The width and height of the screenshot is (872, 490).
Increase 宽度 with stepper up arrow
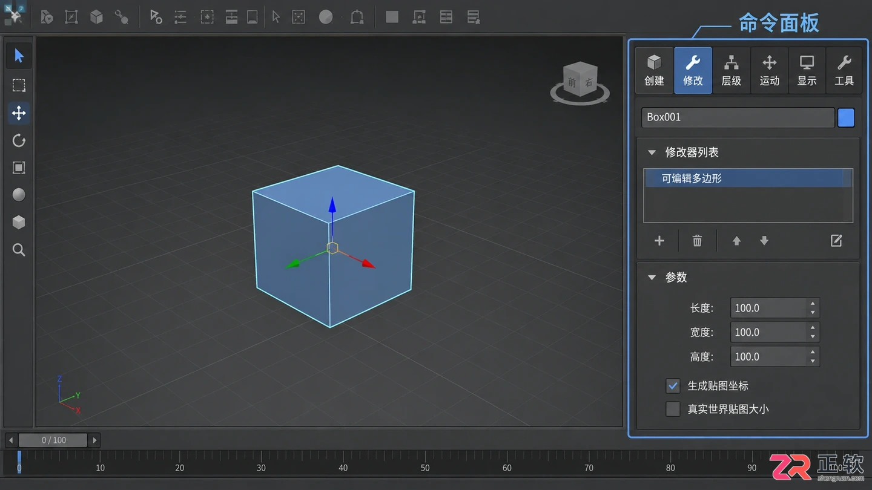pos(813,328)
